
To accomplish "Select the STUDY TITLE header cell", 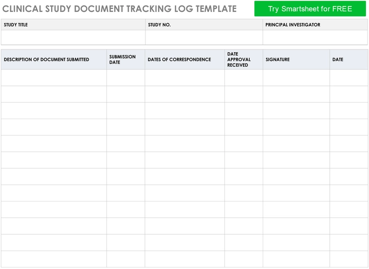I will point(73,25).
